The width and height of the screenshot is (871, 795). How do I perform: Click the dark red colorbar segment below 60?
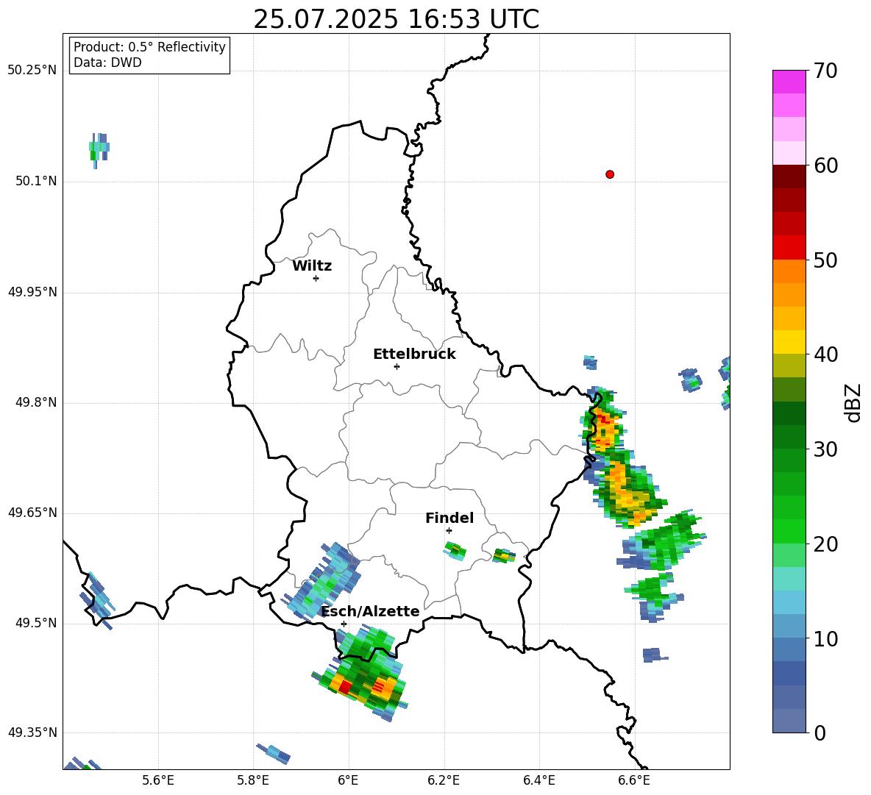click(x=789, y=177)
